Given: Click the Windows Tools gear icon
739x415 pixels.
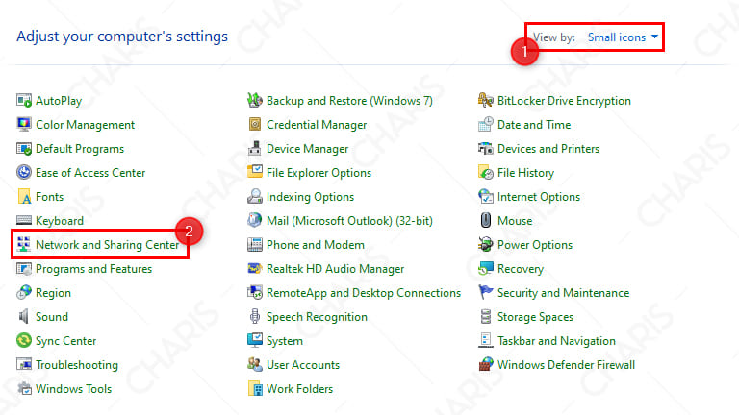Looking at the screenshot, I should pyautogui.click(x=24, y=388).
